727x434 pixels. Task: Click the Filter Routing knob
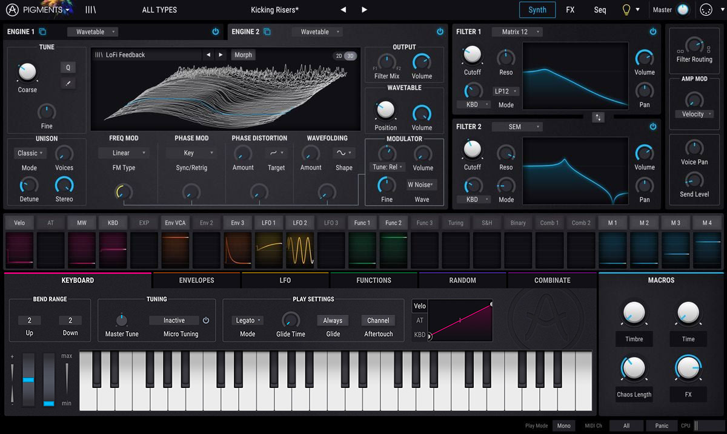[x=694, y=45]
